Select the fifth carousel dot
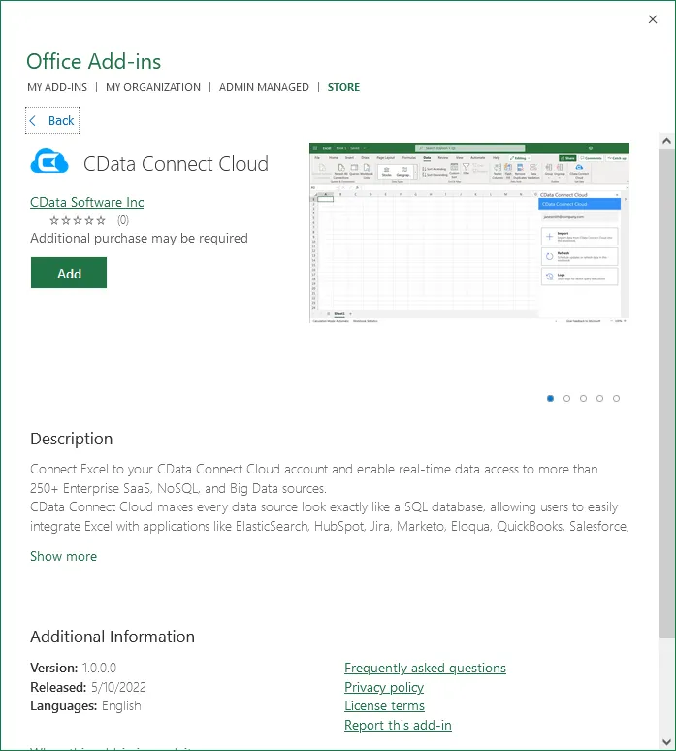 tap(617, 398)
